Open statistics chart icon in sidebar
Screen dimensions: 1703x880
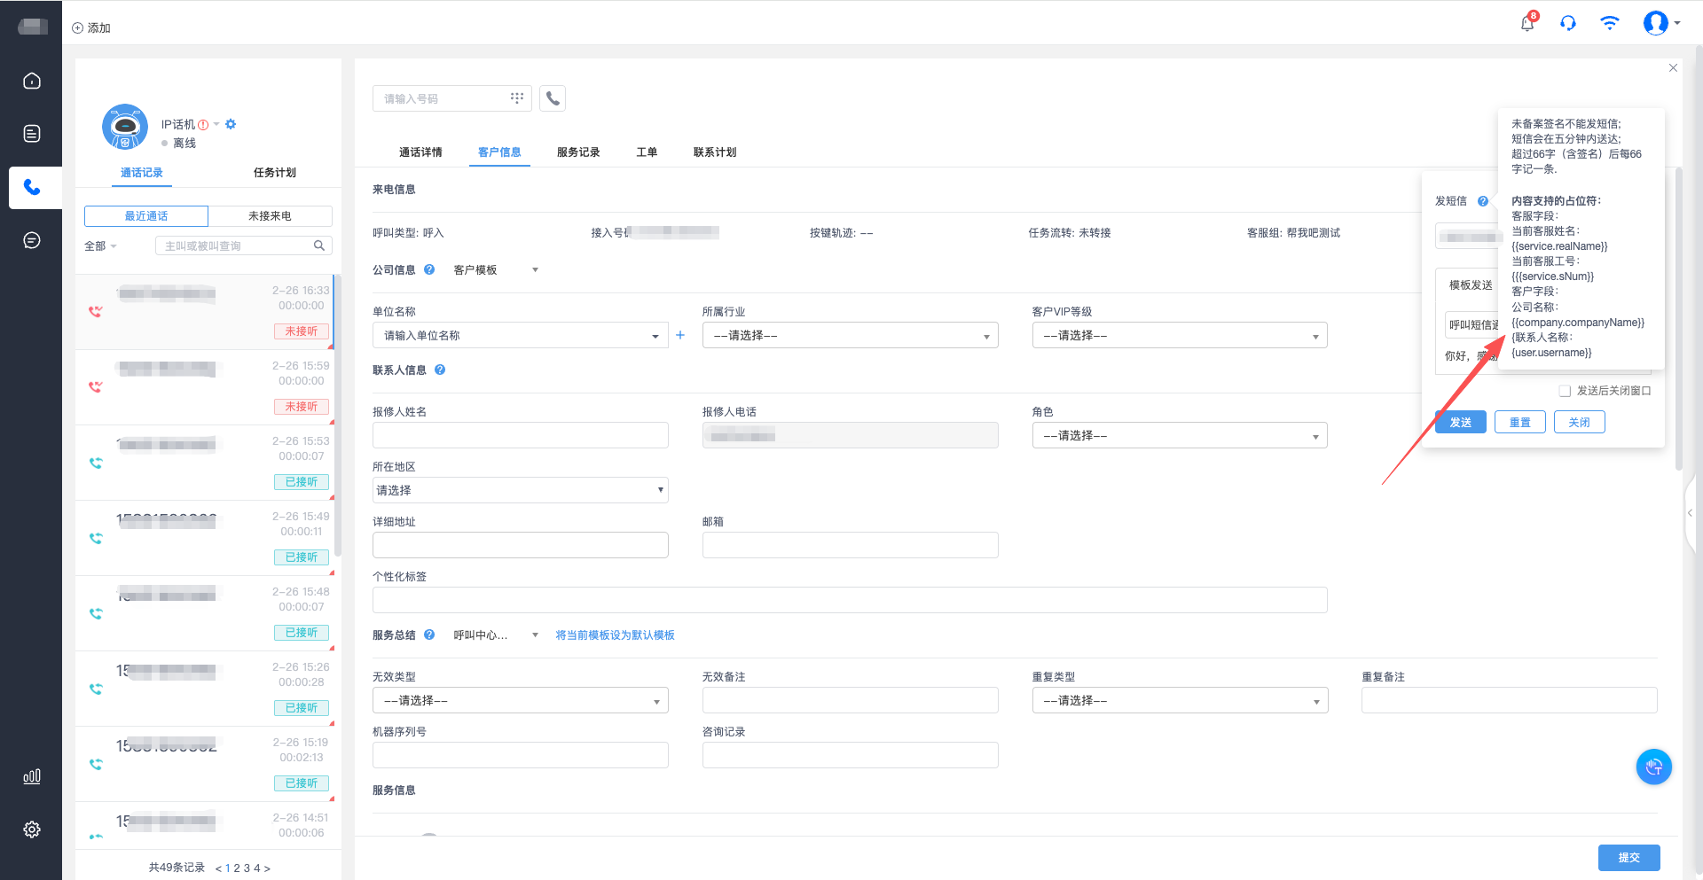point(32,776)
